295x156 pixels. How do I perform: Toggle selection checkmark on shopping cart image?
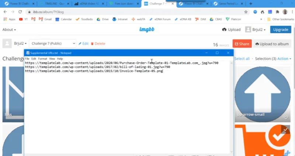tap(285, 129)
